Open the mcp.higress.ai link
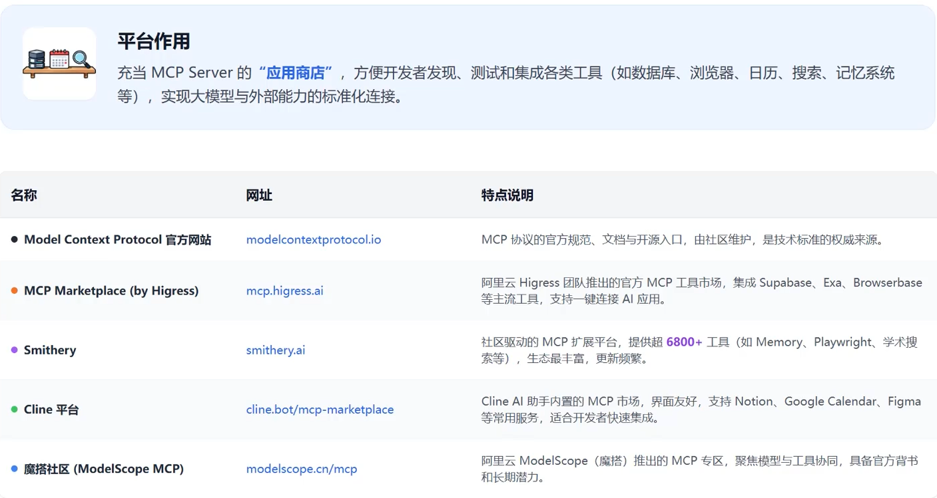Viewport: 937px width, 498px height. [284, 291]
